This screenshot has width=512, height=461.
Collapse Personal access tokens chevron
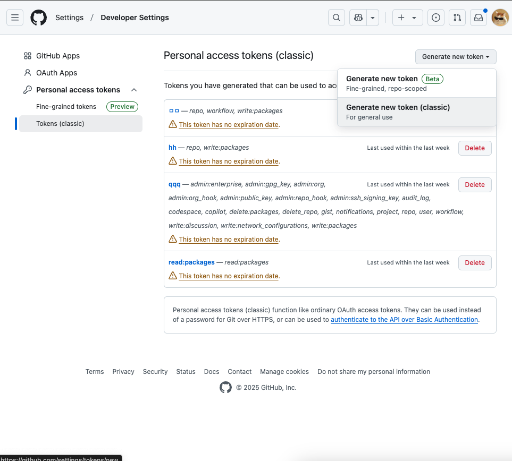point(134,90)
